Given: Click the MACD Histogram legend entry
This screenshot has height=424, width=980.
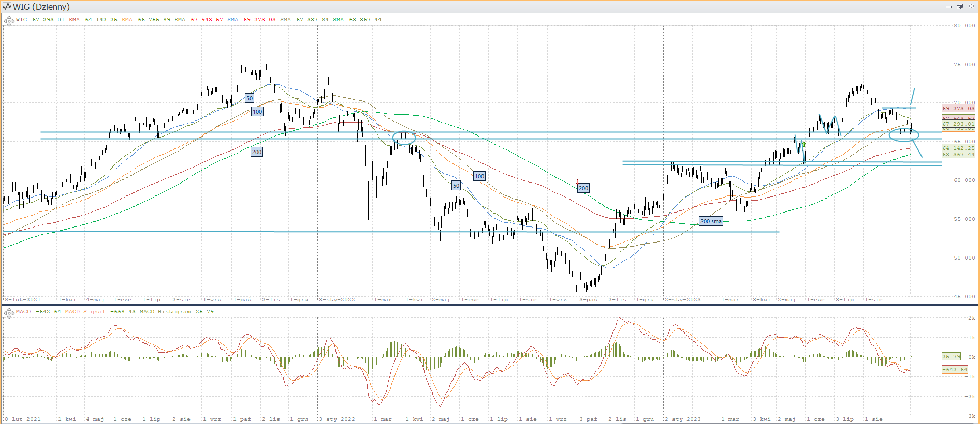Looking at the screenshot, I should (x=176, y=312).
